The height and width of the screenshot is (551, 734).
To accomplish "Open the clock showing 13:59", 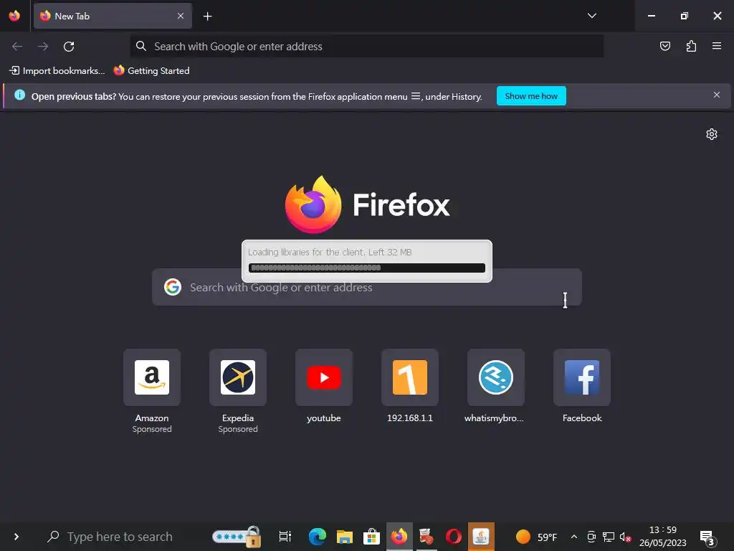I will pos(662,537).
